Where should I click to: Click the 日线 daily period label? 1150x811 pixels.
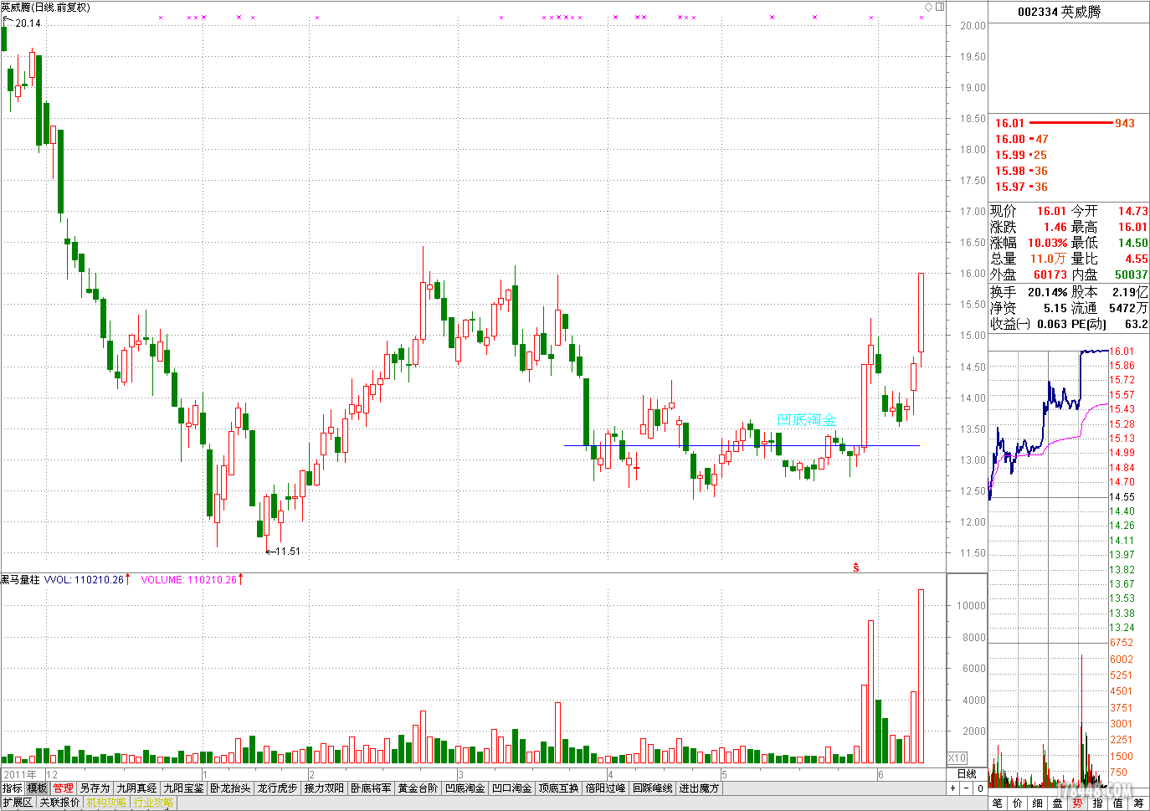point(967,774)
